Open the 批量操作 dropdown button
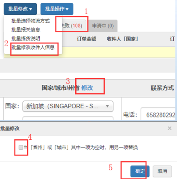177x179 pixels. point(57,9)
